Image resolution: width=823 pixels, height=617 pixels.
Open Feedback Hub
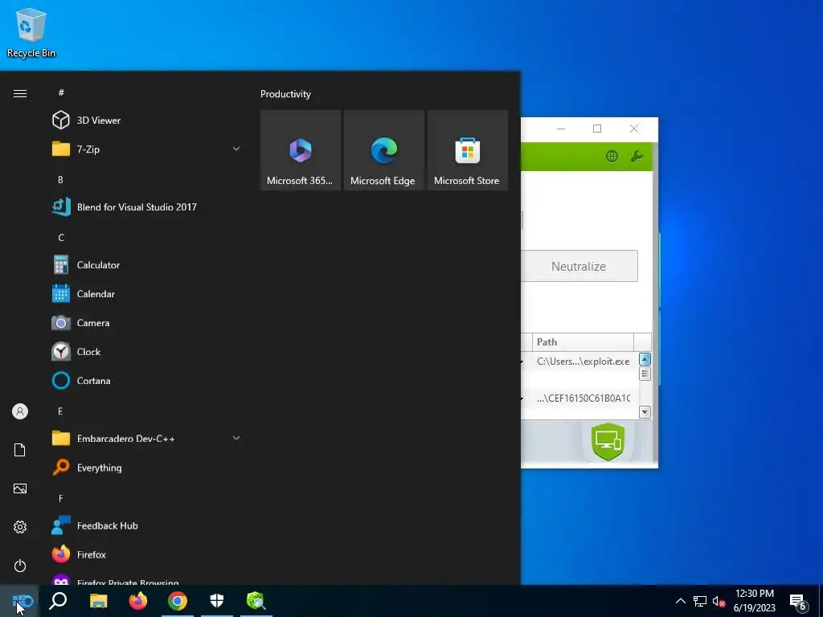pyautogui.click(x=147, y=525)
